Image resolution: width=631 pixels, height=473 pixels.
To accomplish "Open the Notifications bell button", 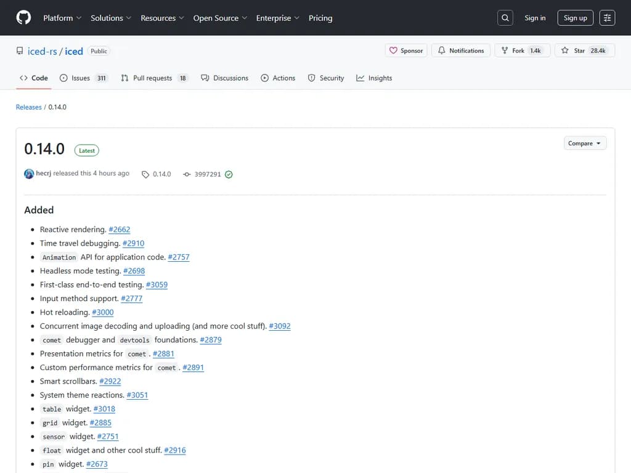I will tap(461, 51).
